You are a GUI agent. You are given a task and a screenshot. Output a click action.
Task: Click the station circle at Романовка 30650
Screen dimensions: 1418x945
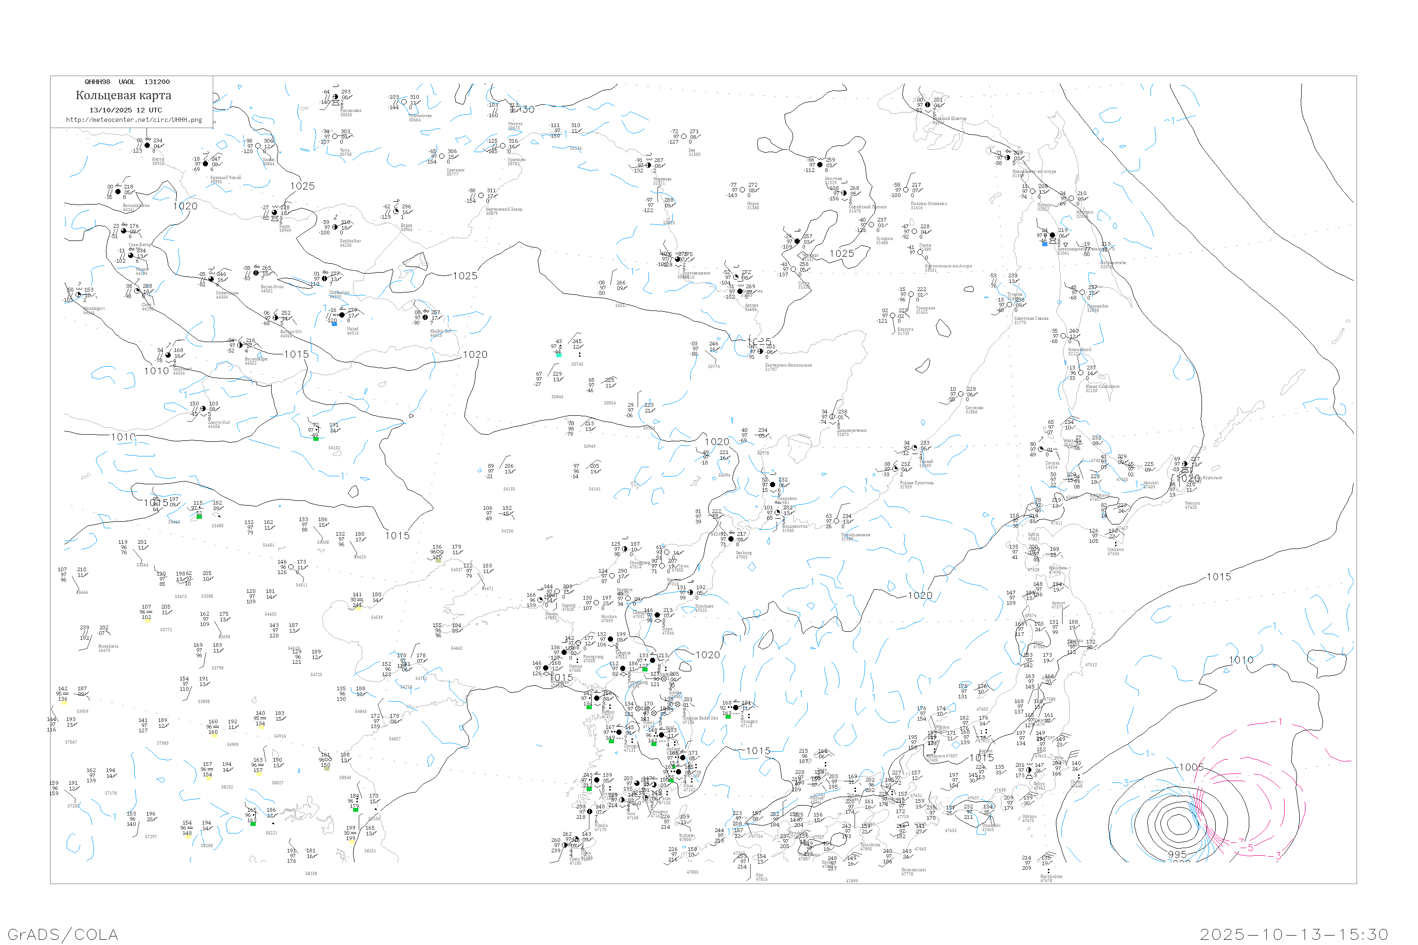coord(336,96)
